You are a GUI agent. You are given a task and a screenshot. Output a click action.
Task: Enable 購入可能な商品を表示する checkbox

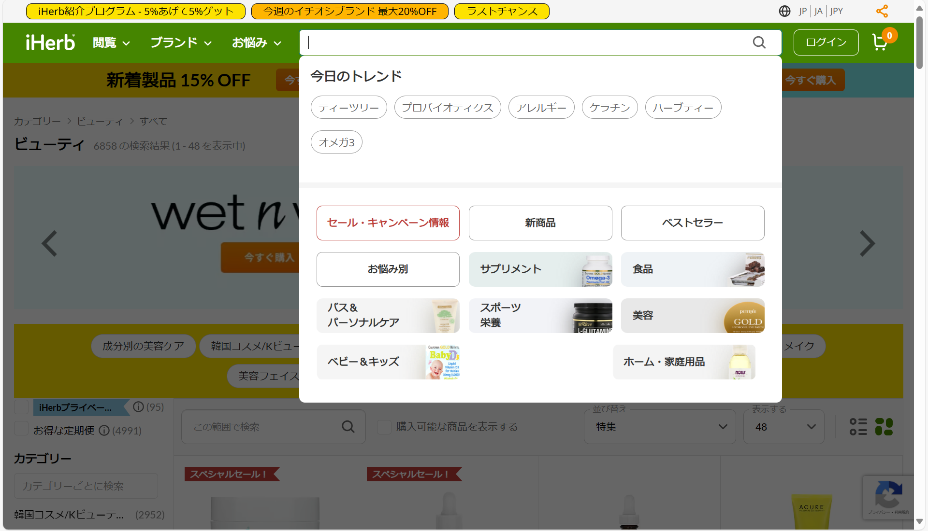coord(384,427)
